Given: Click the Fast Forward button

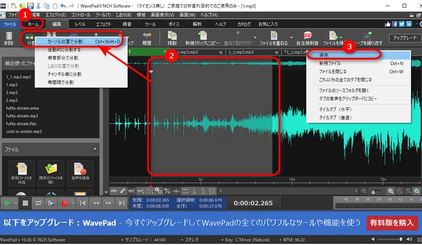Looking at the screenshot, I should (x=109, y=203).
